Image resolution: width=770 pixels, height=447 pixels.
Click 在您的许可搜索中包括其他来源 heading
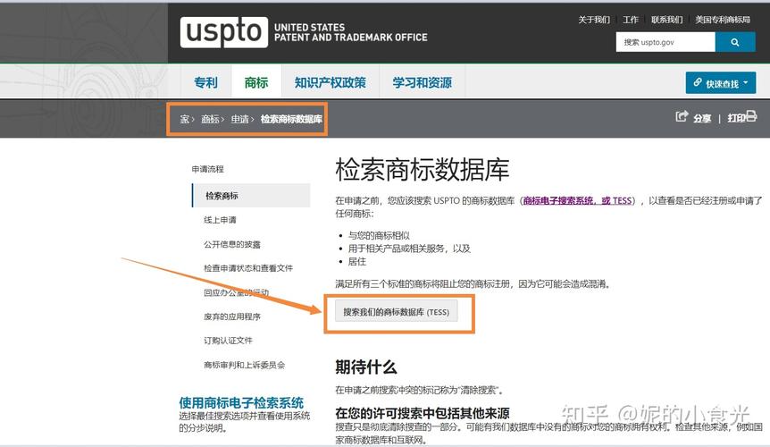(423, 413)
